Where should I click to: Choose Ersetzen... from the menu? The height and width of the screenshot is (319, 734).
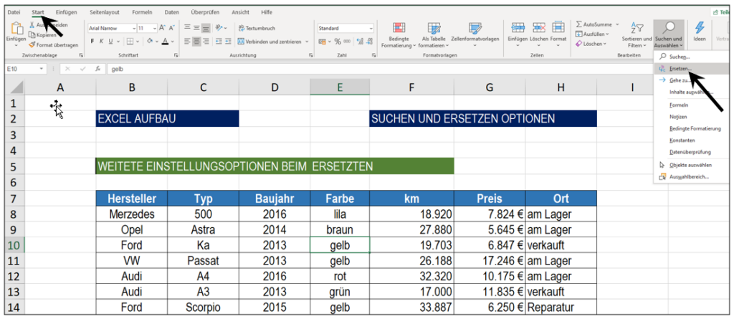tap(690, 68)
